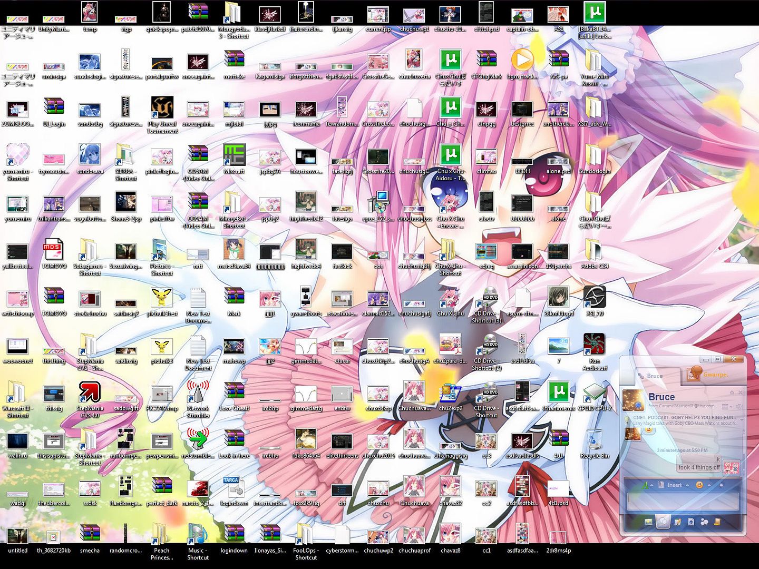
Task: Open the chu2para-d document icon
Action: [x=451, y=345]
